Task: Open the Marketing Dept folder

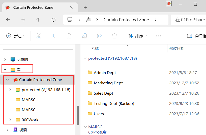Action: click(108, 83)
